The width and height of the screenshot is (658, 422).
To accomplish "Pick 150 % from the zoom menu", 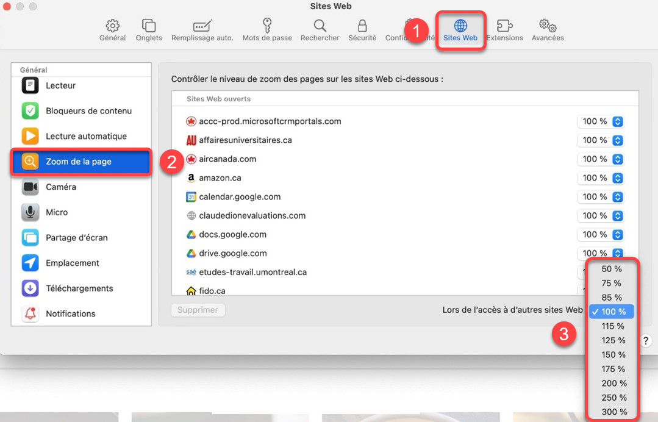I will pos(612,354).
